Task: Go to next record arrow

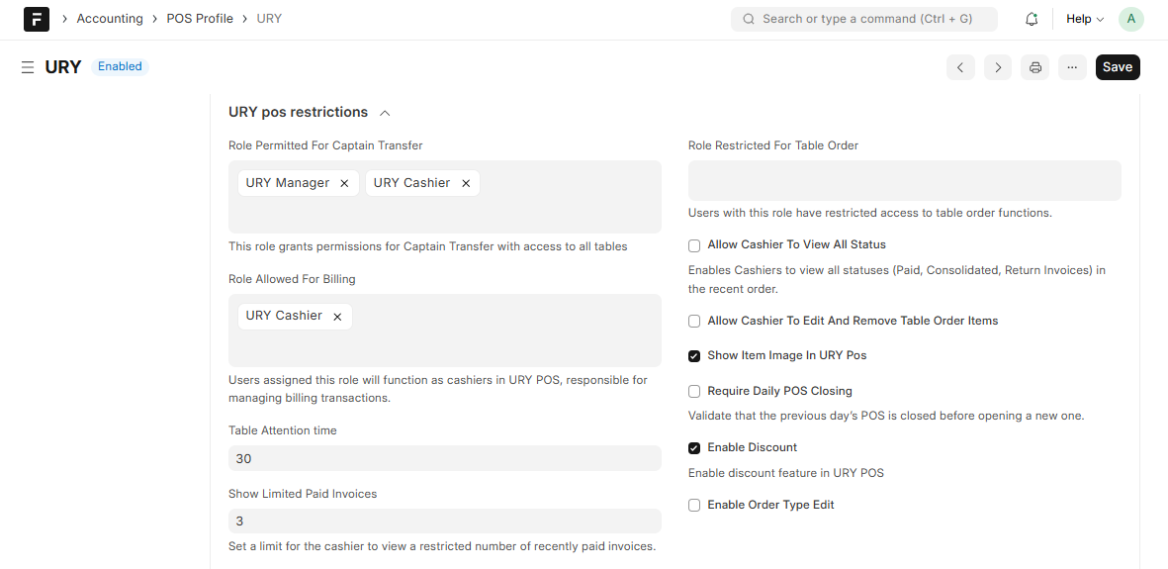Action: pyautogui.click(x=998, y=67)
